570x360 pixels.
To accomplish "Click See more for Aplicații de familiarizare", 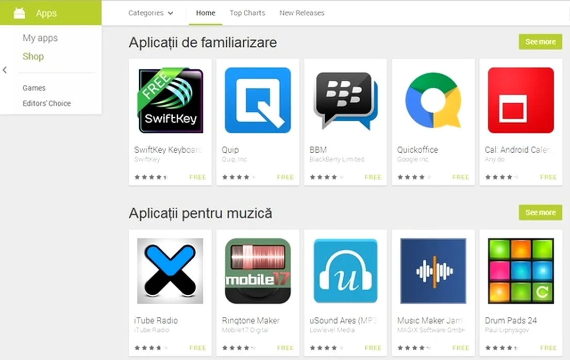I will click(540, 42).
